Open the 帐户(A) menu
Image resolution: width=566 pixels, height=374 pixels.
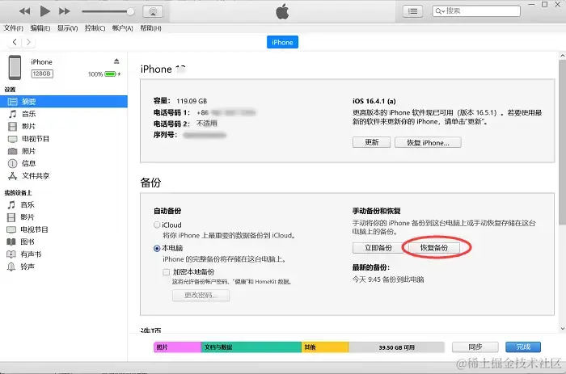(122, 28)
